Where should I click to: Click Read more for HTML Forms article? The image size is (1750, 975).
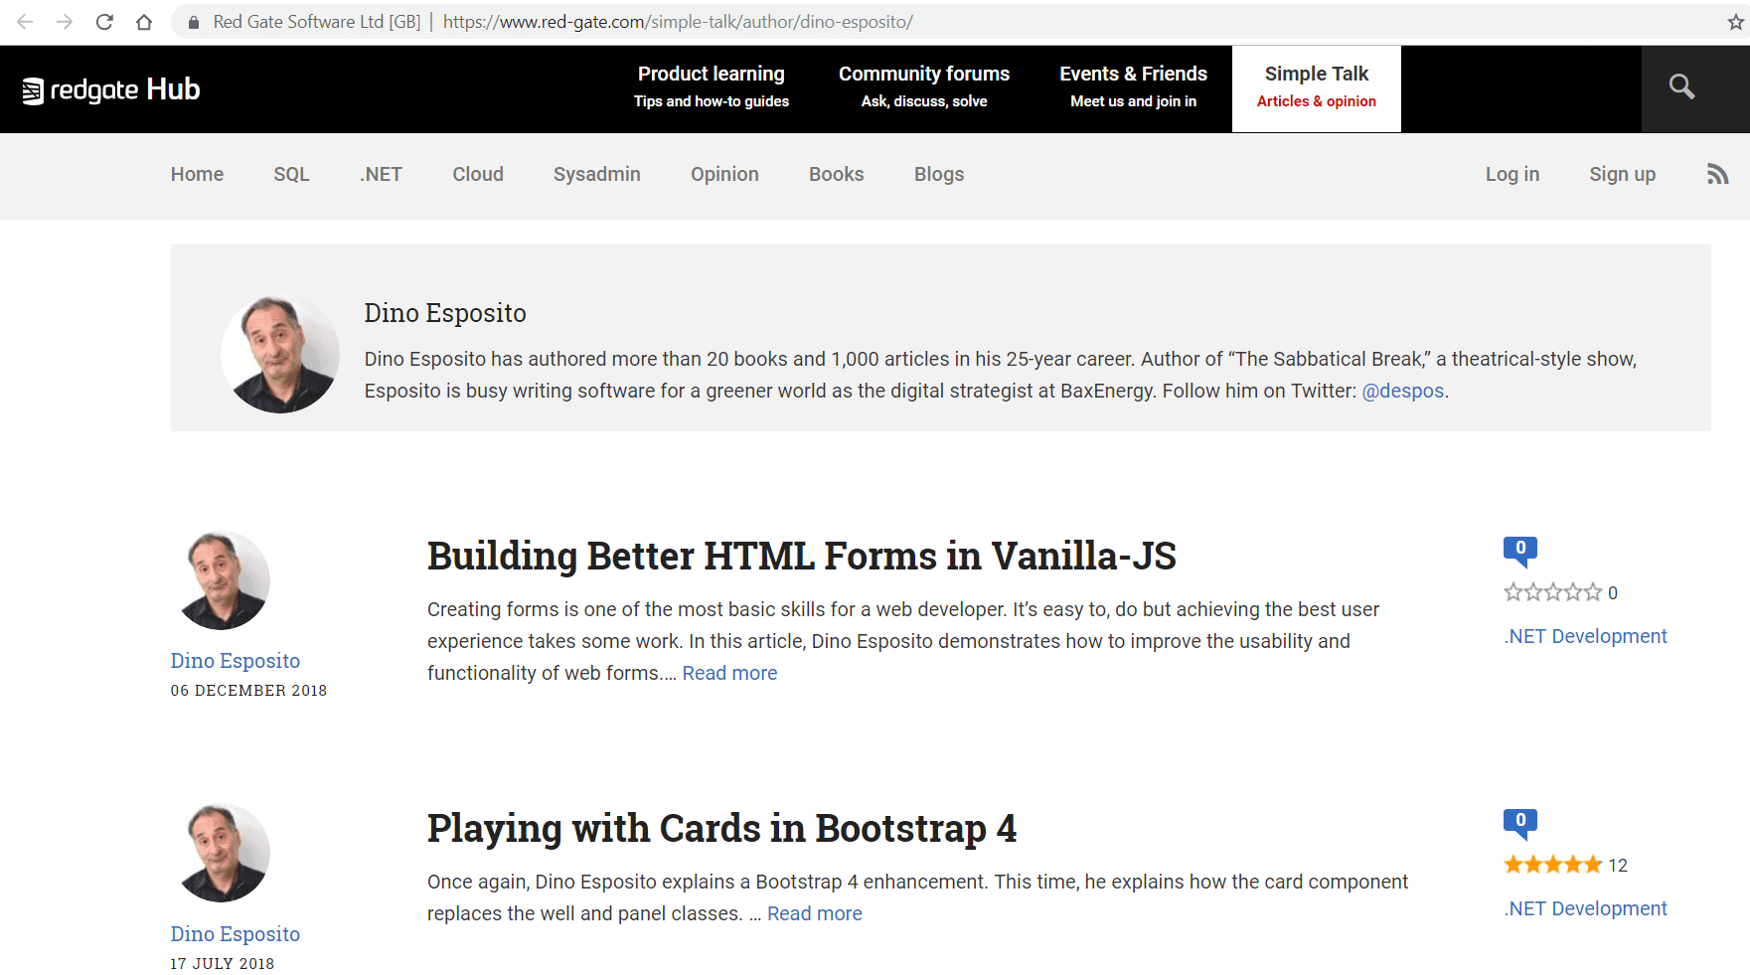pos(729,673)
